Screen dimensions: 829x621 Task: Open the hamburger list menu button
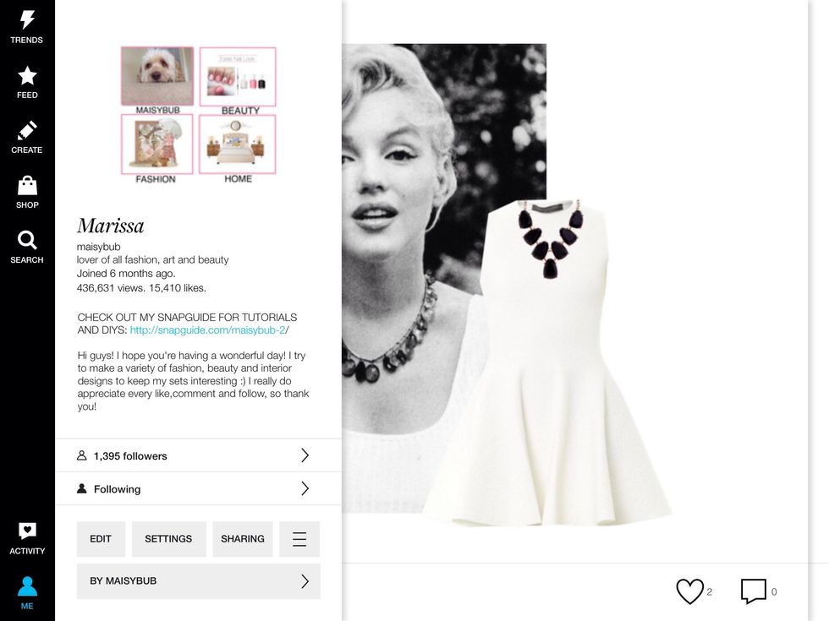coord(299,539)
